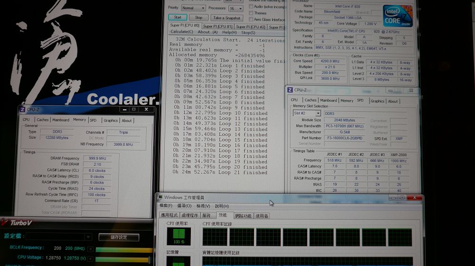Click the Start button

(x=178, y=17)
